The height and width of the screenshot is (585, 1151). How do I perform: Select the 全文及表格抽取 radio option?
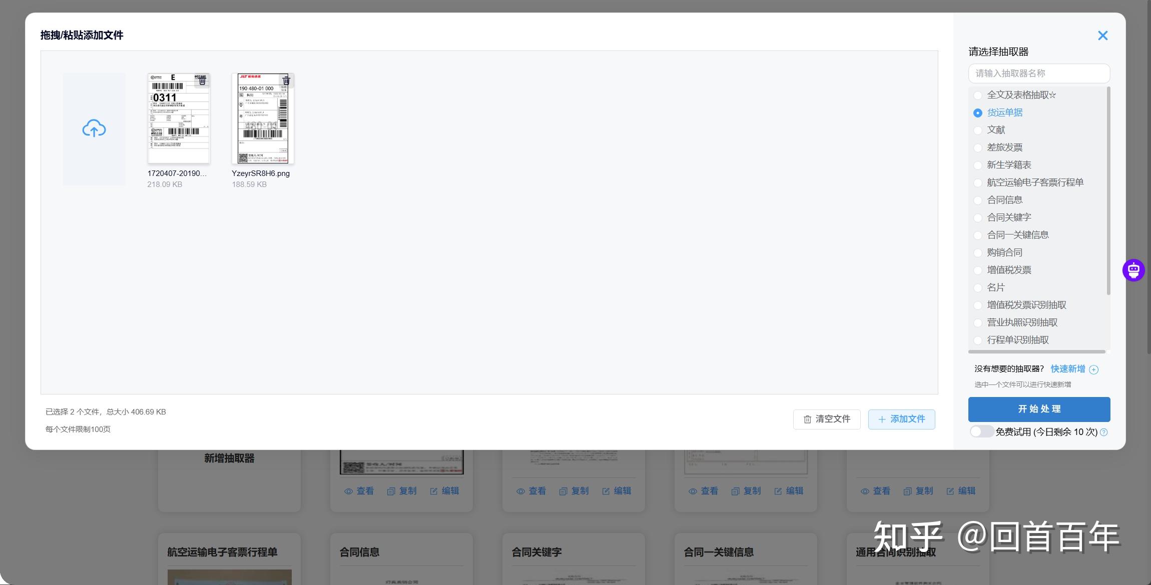tap(978, 95)
